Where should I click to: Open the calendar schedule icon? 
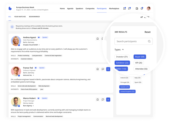click(x=137, y=9)
